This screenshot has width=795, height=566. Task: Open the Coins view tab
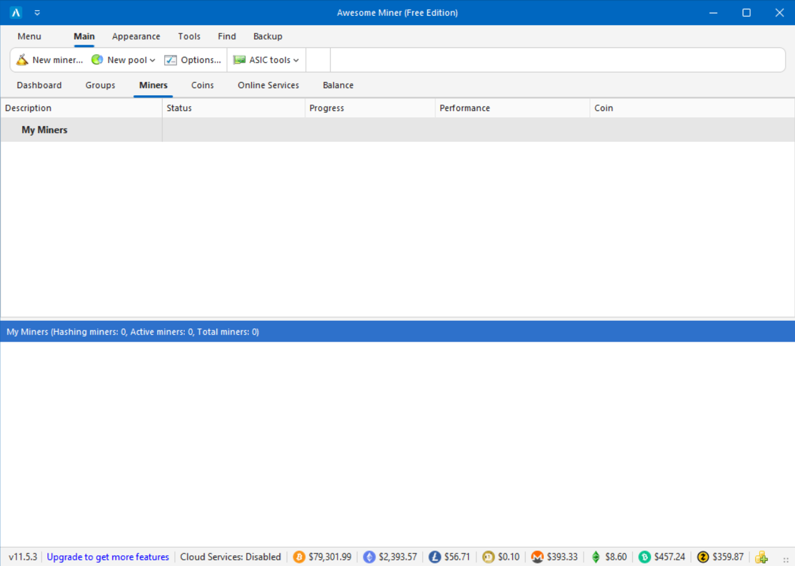203,85
